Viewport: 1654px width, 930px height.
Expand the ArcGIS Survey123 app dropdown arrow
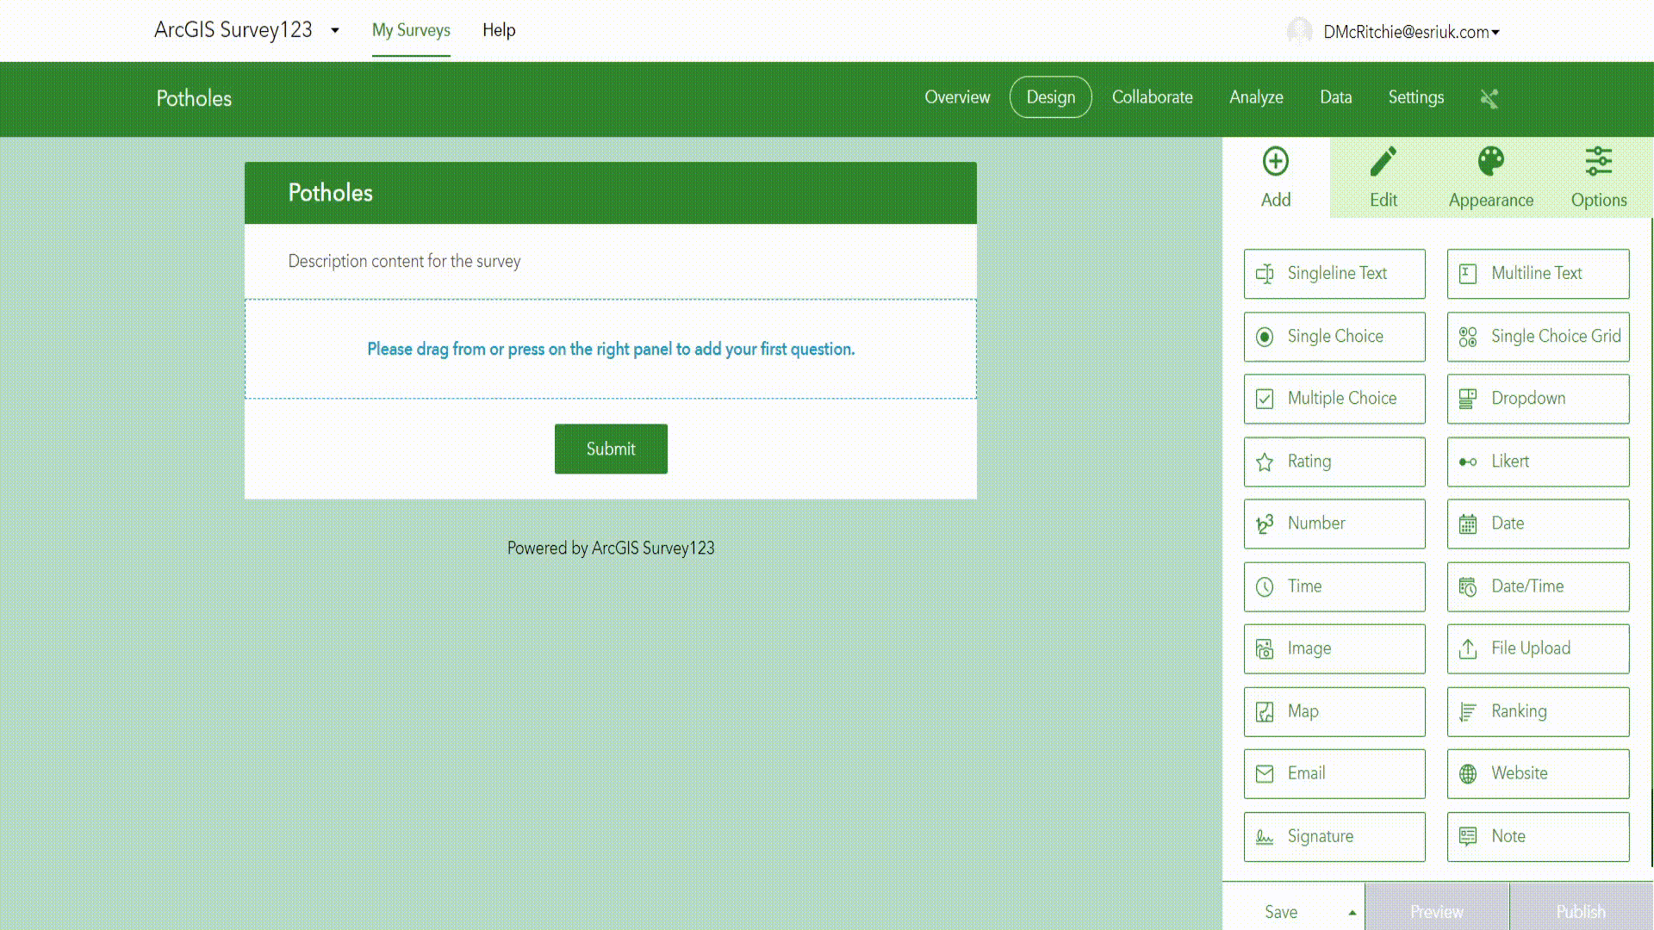pyautogui.click(x=335, y=31)
